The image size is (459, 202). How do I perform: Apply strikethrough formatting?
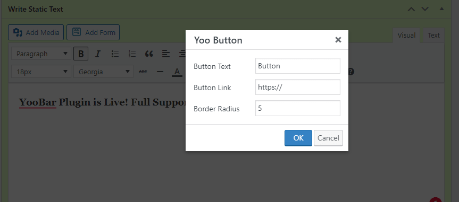pos(143,72)
